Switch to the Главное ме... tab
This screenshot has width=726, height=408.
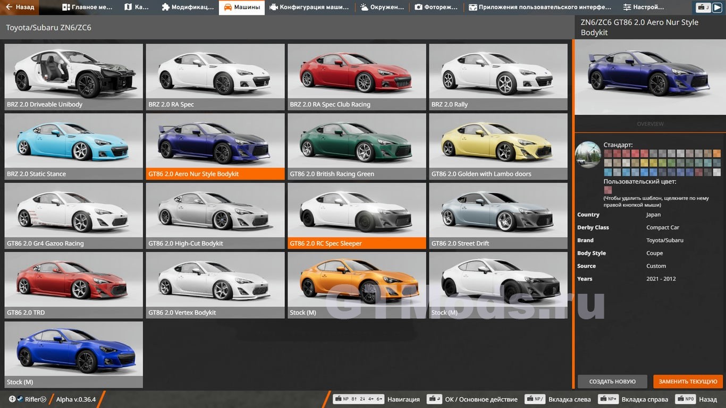point(88,7)
